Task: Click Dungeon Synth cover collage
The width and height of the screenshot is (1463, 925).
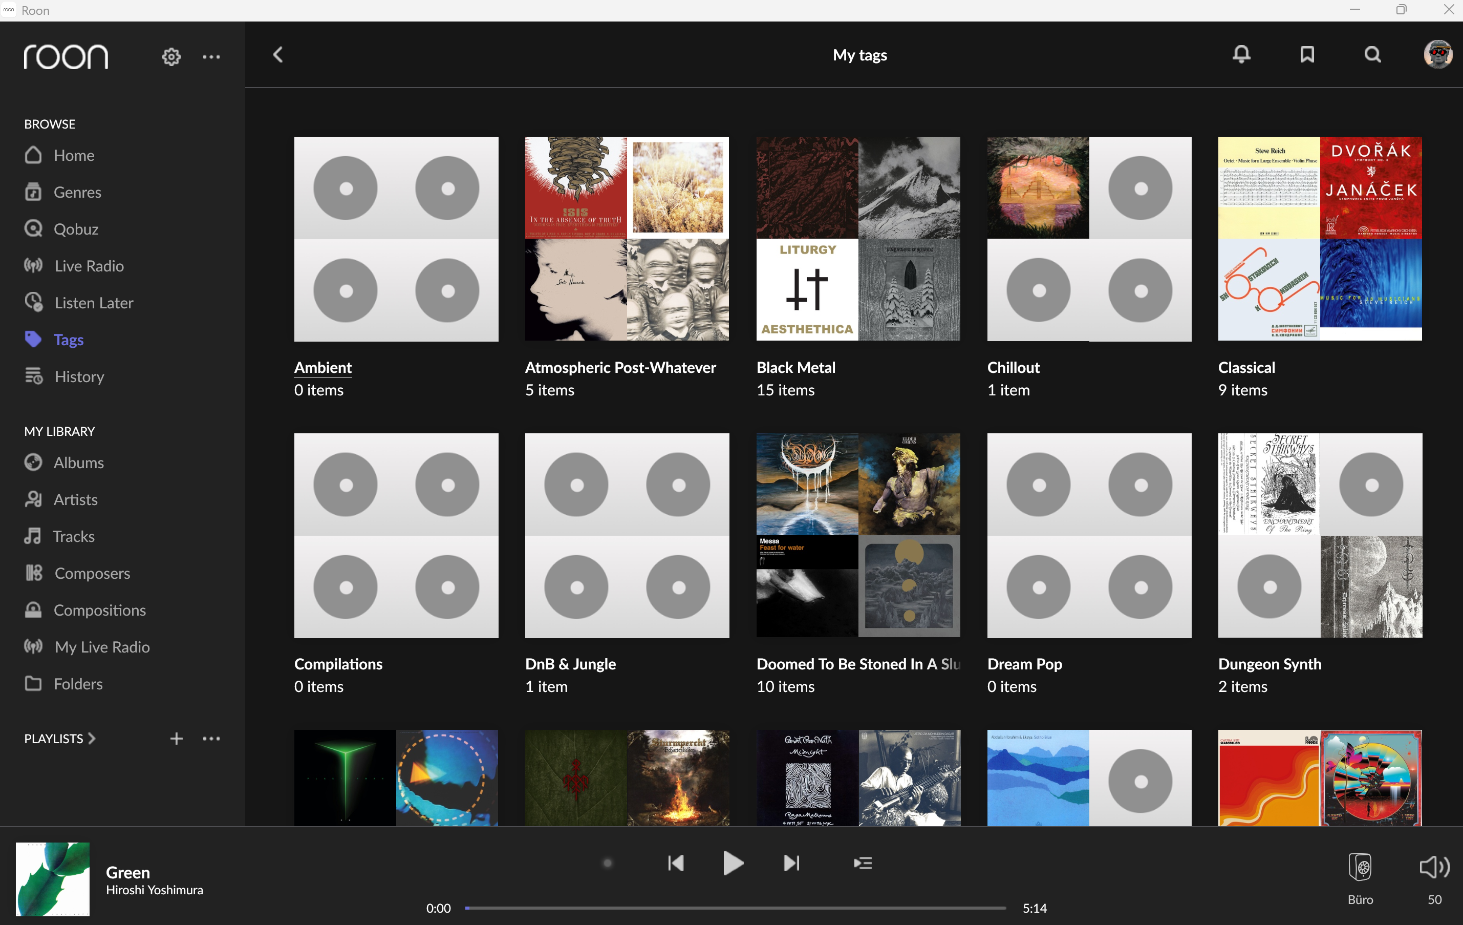Action: pos(1320,535)
